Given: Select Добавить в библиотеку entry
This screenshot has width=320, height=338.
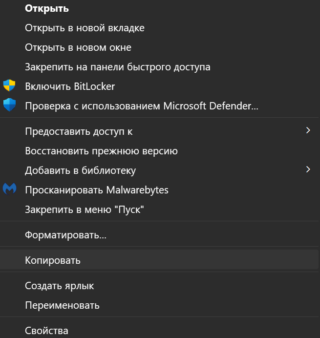Looking at the screenshot, I should (80, 170).
